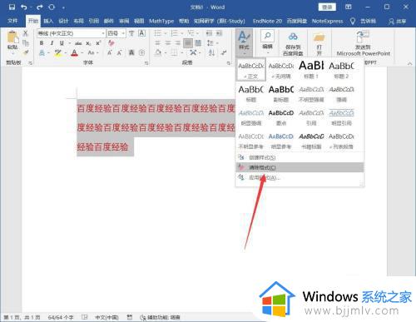Click the Copy icon
The width and height of the screenshot is (416, 322).
click(26, 43)
